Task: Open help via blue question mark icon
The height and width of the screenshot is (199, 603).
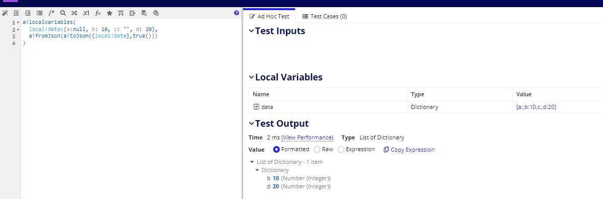Action: click(236, 13)
